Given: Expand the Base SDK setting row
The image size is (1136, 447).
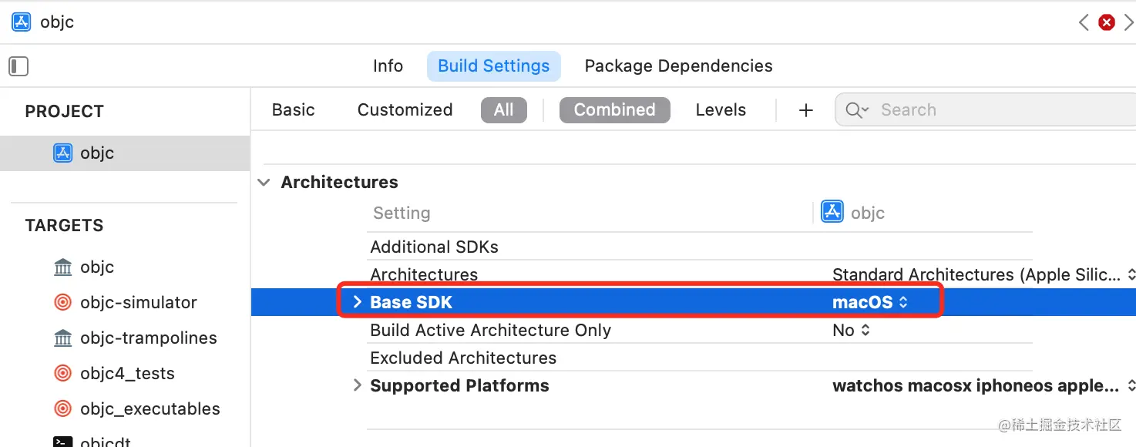Looking at the screenshot, I should pos(357,302).
